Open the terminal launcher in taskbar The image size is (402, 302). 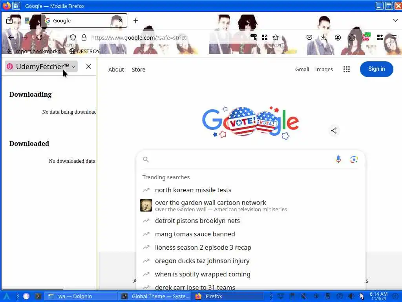coord(38,296)
